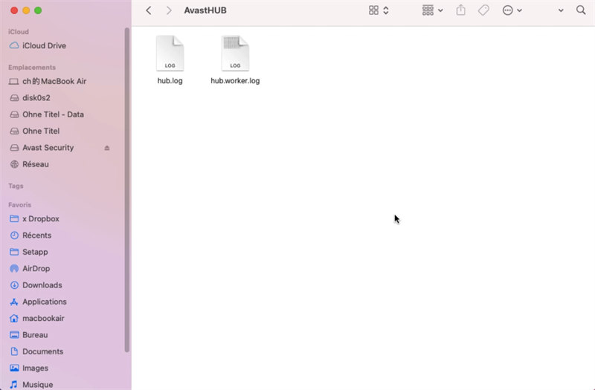The width and height of the screenshot is (595, 390).
Task: Select the hub.worker.log file icon
Action: click(235, 53)
